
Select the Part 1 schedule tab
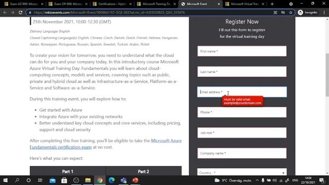68,171
